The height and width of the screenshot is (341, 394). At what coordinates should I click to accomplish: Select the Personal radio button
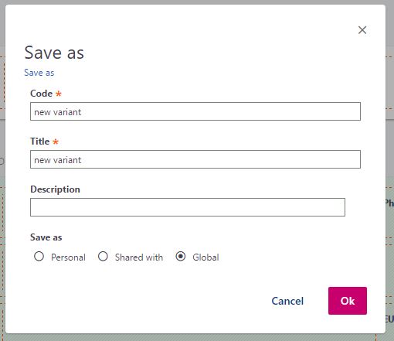tap(39, 257)
